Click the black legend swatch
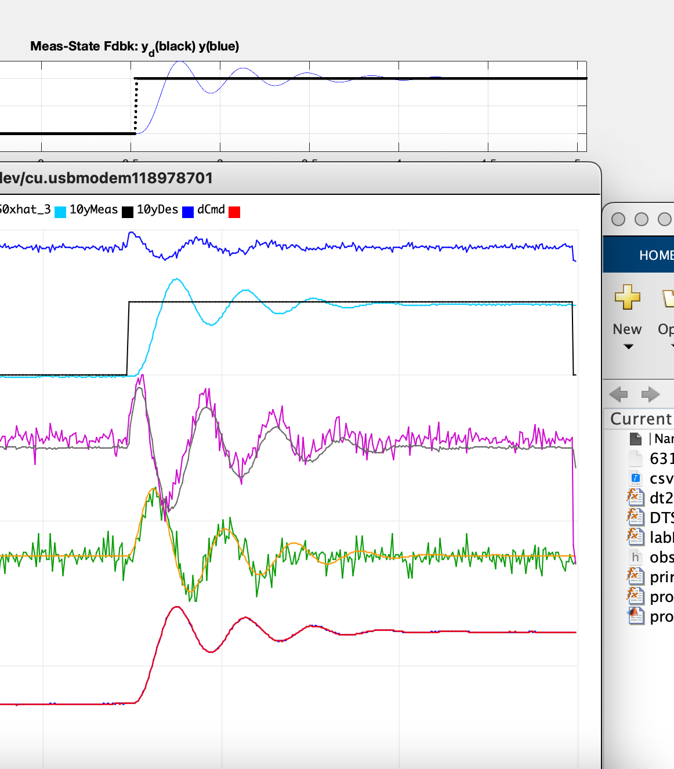The width and height of the screenshot is (674, 769). point(128,212)
